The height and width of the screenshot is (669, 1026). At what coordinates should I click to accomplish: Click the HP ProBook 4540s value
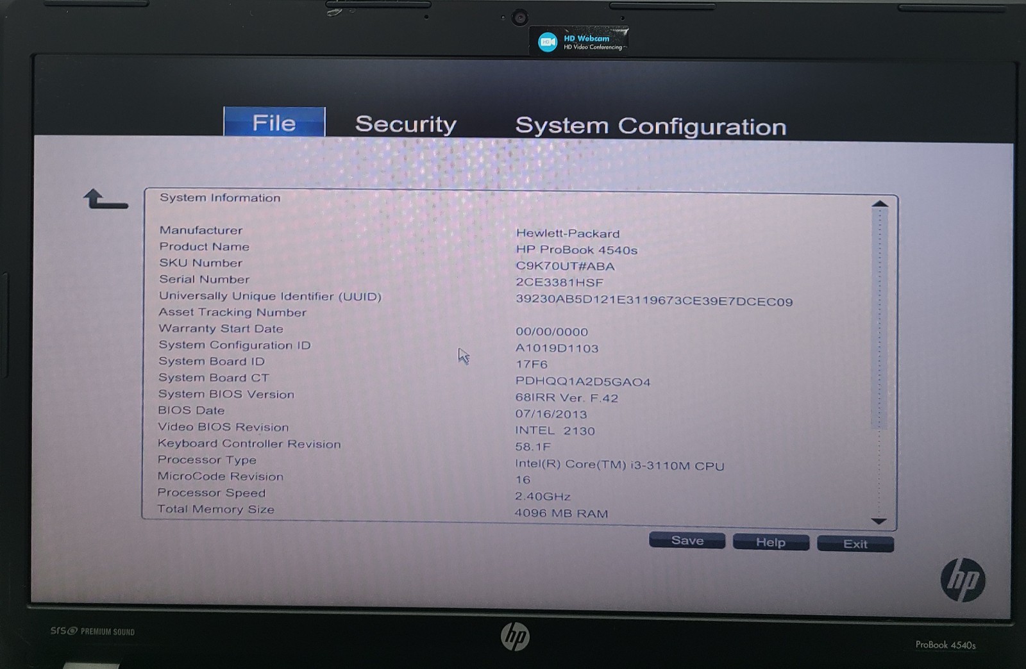tap(577, 250)
